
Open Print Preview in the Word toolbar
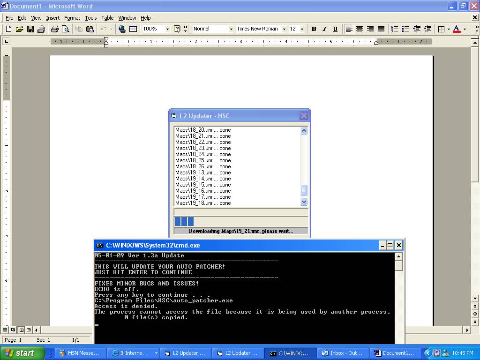66,29
